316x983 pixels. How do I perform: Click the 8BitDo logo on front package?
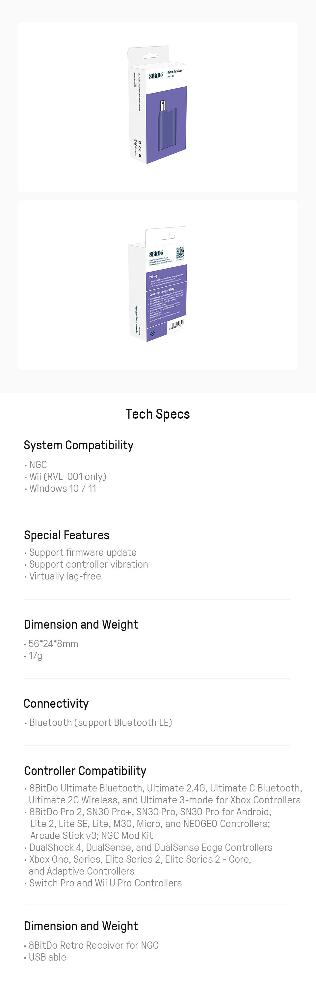coord(155,75)
